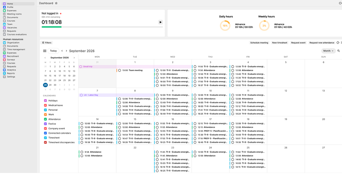Click the Request event button
The image size is (342, 174).
(298, 43)
